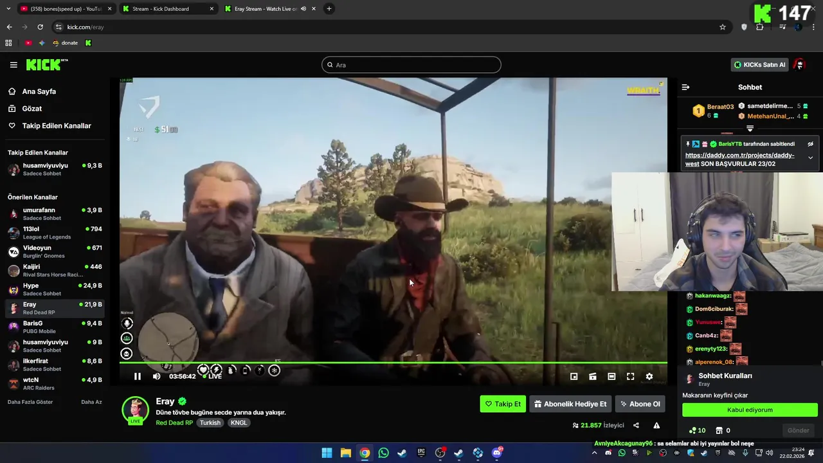Click the Abone Ol subscribe button
The height and width of the screenshot is (463, 823).
[640, 404]
